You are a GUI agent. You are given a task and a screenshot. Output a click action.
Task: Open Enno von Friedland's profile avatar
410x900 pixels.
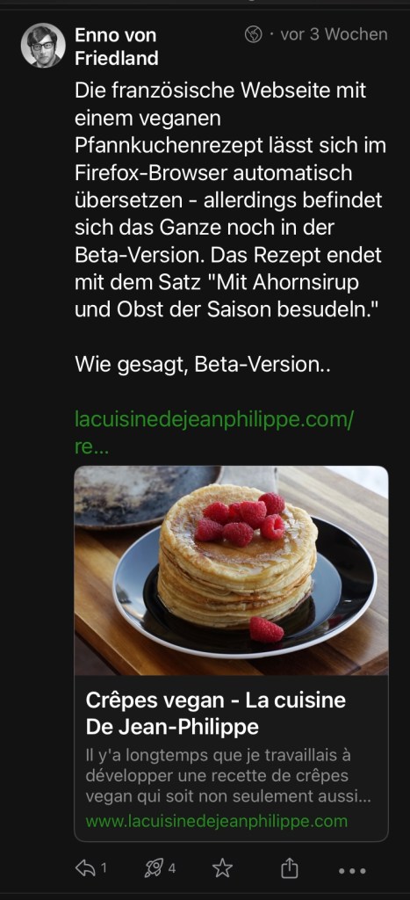[x=43, y=46]
